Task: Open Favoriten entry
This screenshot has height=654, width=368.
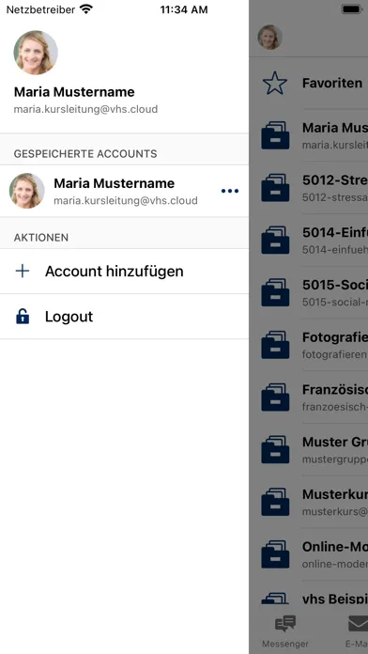Action: pos(309,83)
